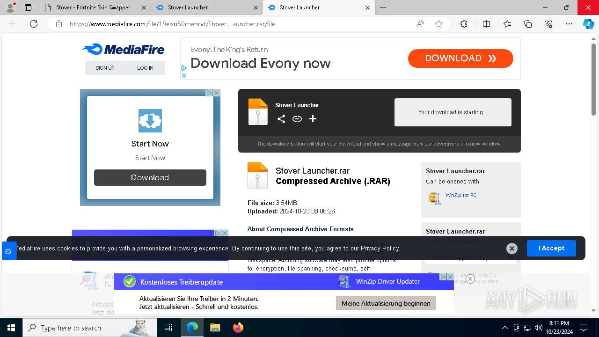The height and width of the screenshot is (337, 599).
Task: Switch to Stover - Fortnite Skin Swapper tab
Action: pos(93,7)
